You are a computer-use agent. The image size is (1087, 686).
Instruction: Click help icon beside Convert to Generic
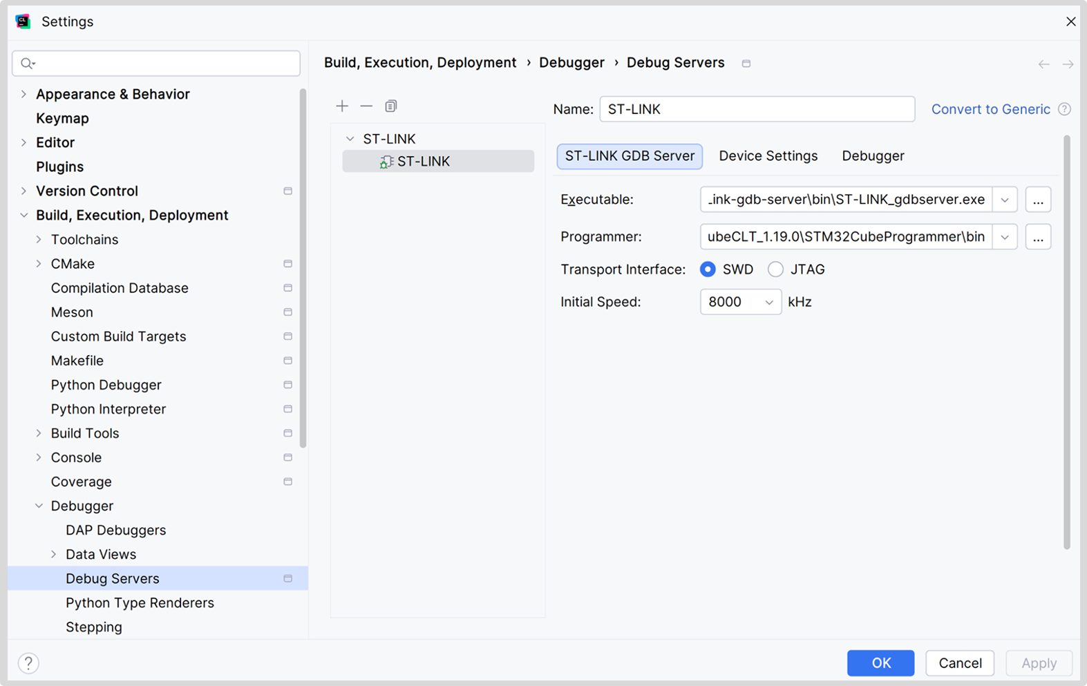coord(1064,109)
